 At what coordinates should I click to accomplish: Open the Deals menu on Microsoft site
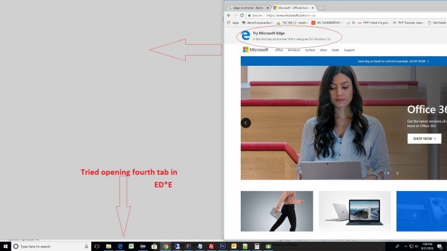[x=335, y=50]
